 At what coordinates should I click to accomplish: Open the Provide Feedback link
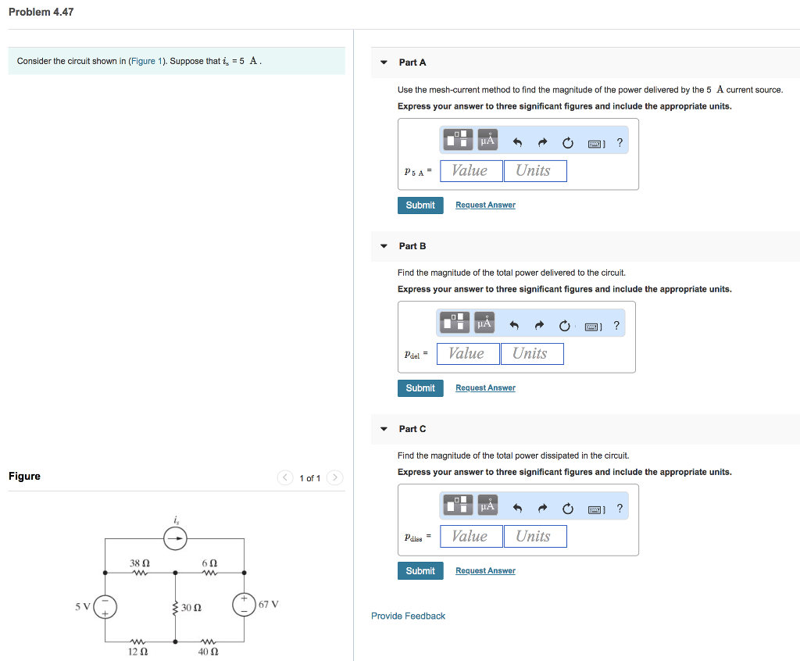tap(408, 616)
